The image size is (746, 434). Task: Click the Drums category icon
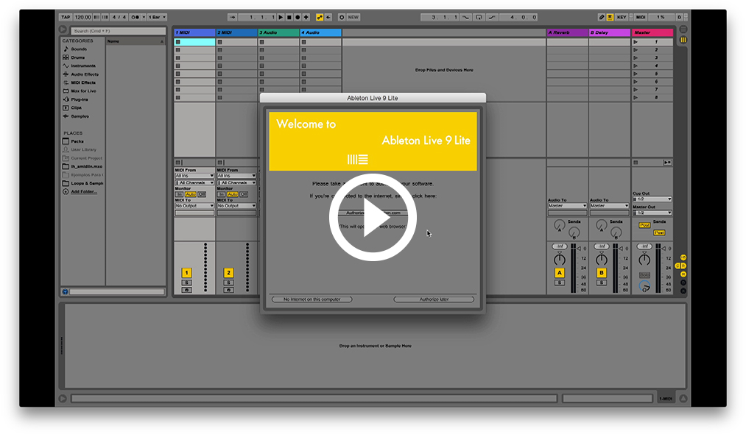(66, 57)
